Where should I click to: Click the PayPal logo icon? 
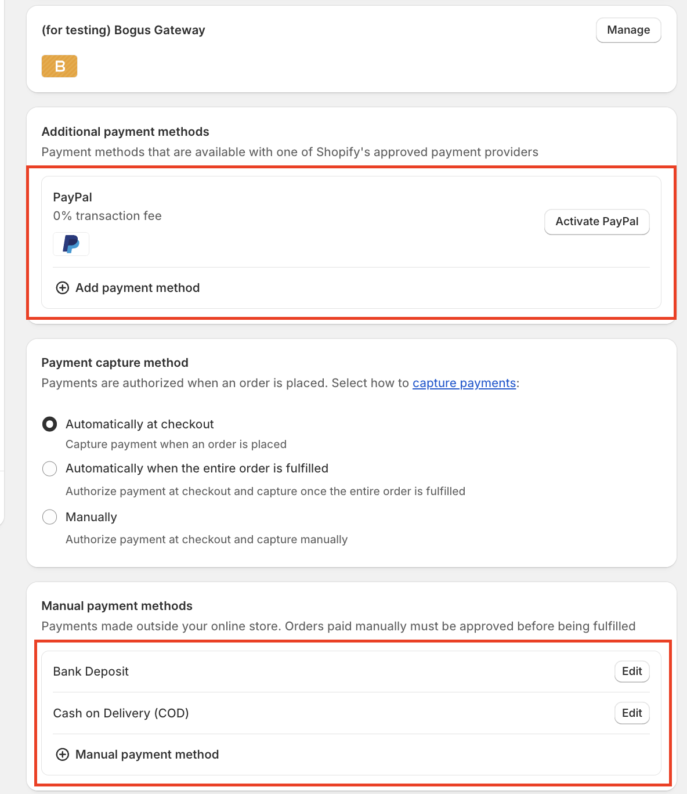[x=71, y=244]
